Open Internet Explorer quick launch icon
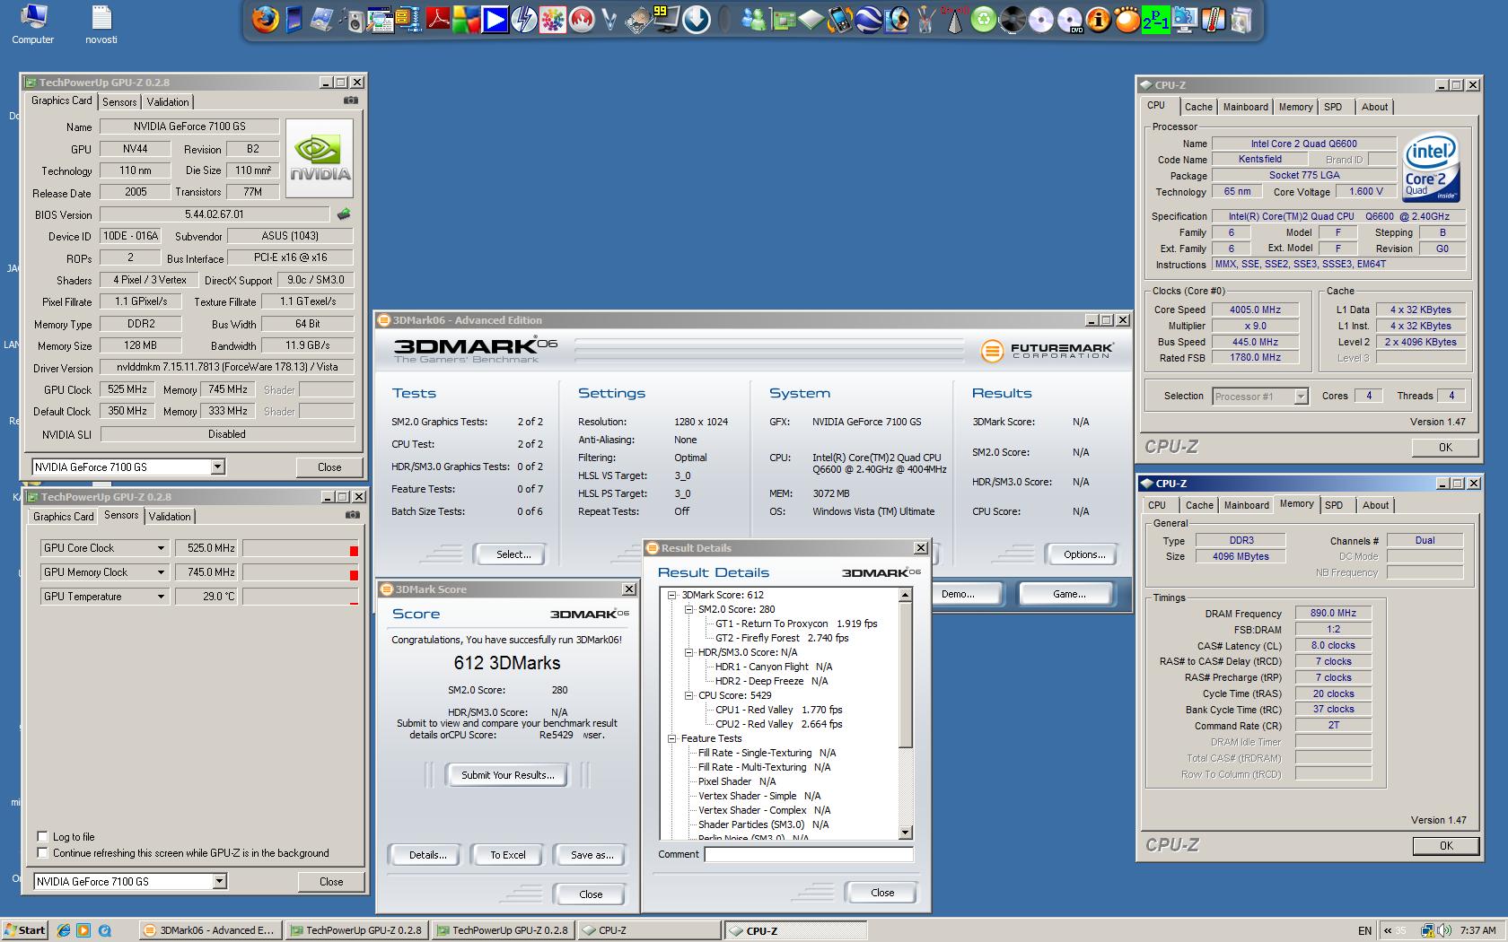 [x=63, y=930]
